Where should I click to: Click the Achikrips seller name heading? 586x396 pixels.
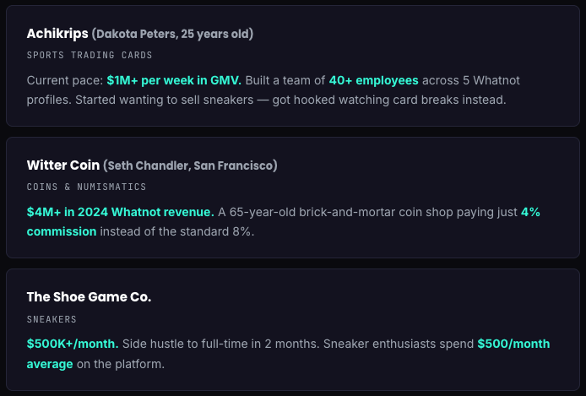[57, 34]
